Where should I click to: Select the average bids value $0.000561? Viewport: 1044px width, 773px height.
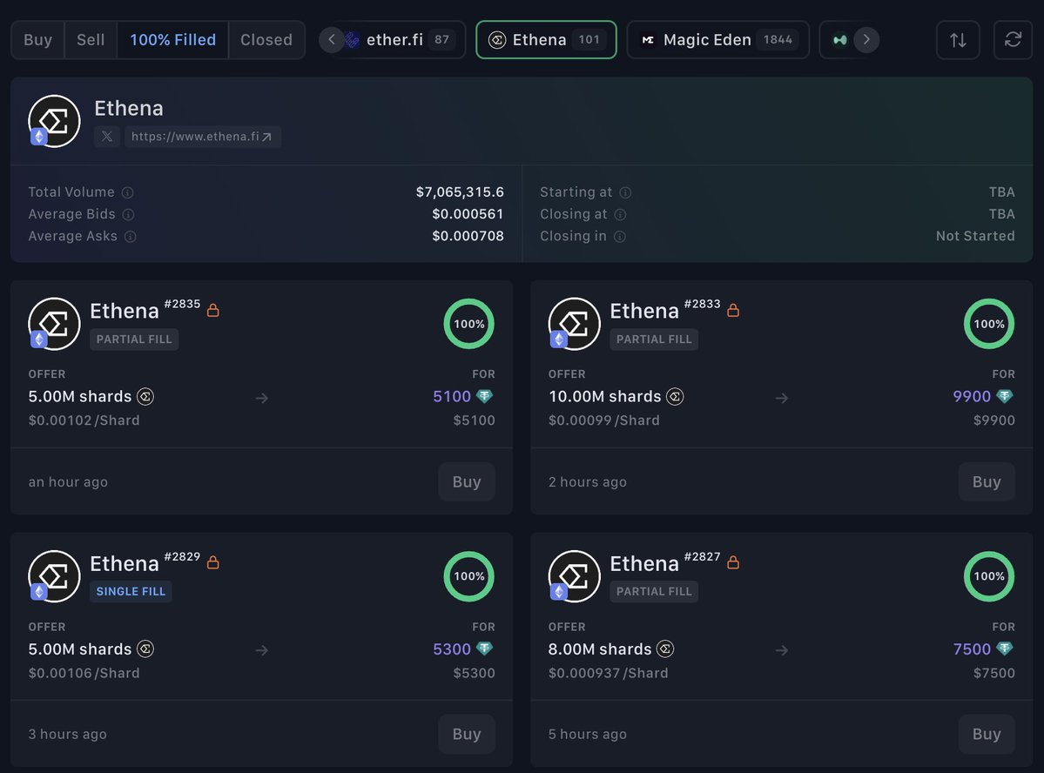pos(468,214)
